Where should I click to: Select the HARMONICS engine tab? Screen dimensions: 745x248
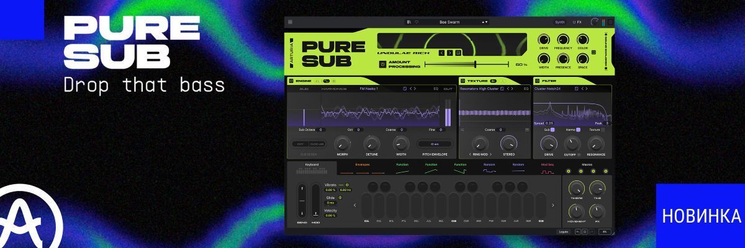point(334,89)
